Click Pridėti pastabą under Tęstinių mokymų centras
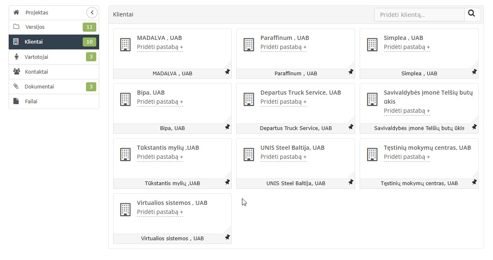 point(407,157)
